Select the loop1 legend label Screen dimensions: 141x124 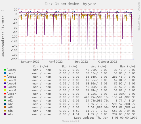point(12,73)
